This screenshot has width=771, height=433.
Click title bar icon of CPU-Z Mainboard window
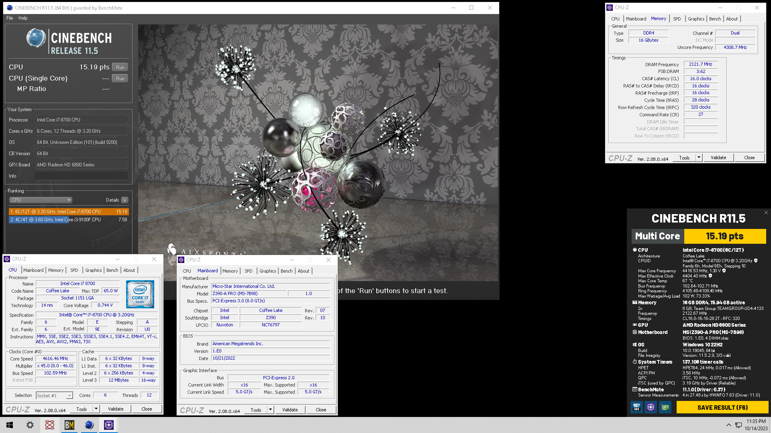click(181, 260)
